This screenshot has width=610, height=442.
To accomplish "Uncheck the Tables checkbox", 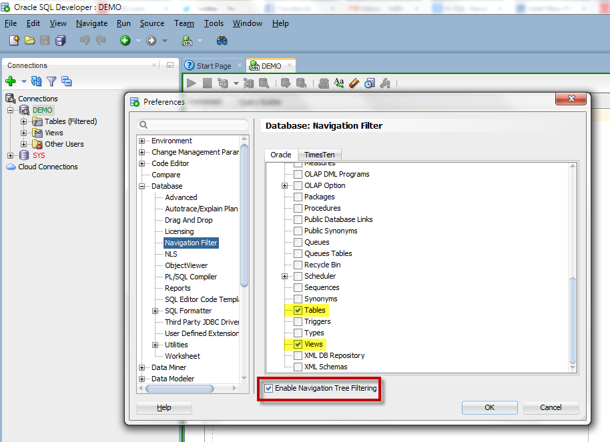I will coord(298,310).
